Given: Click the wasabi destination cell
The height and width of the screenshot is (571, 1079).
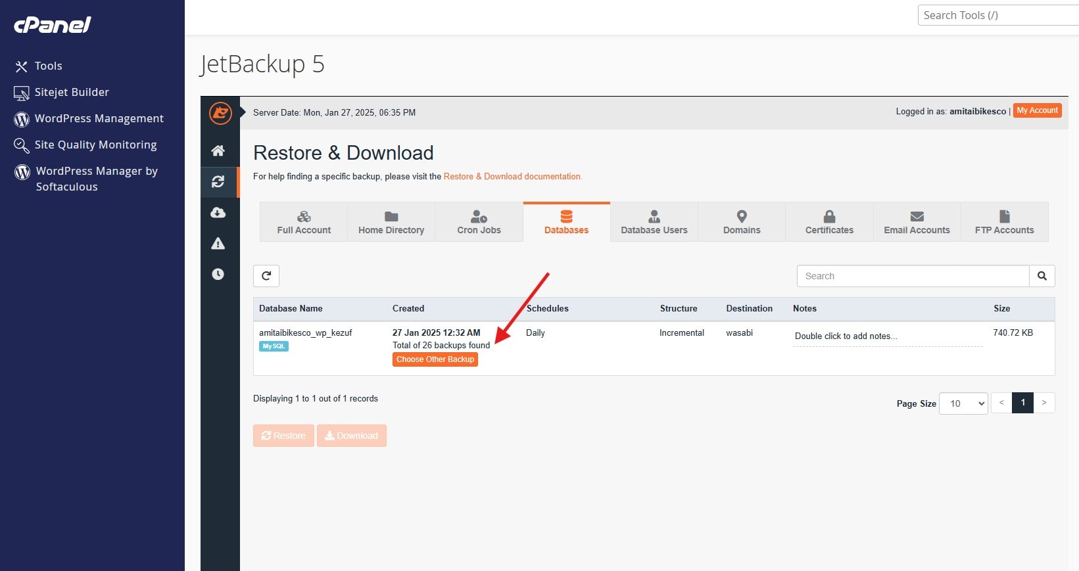Looking at the screenshot, I should 739,332.
